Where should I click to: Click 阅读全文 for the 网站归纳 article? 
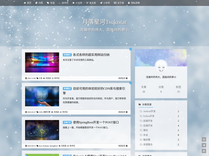123,78
